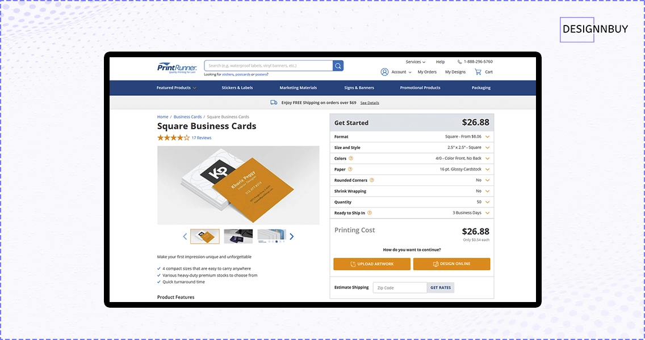Click the postcards suggestion link
This screenshot has height=340, width=645.
tap(242, 75)
